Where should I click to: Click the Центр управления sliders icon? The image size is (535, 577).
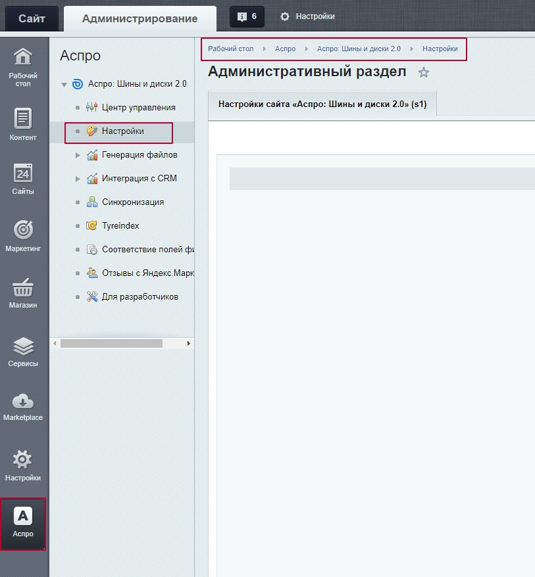coord(91,108)
